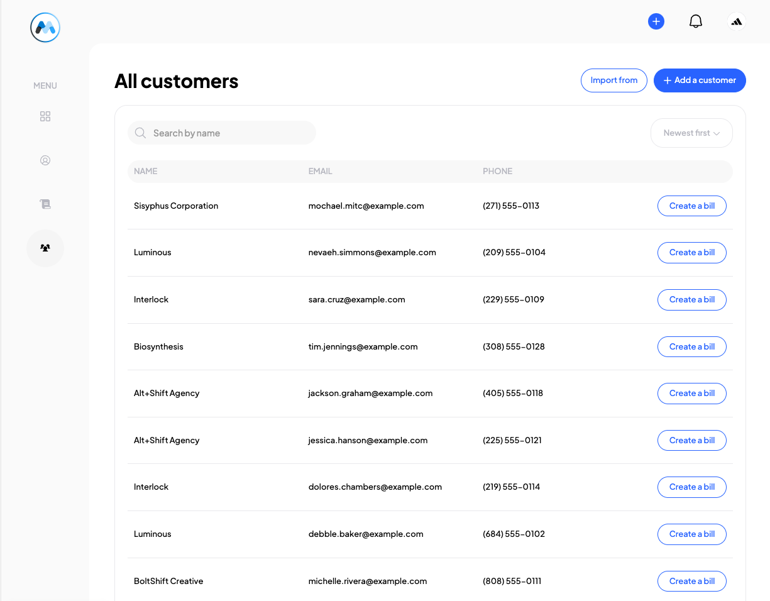Click the All customers page heading
Screen dimensions: 770x601
[177, 81]
